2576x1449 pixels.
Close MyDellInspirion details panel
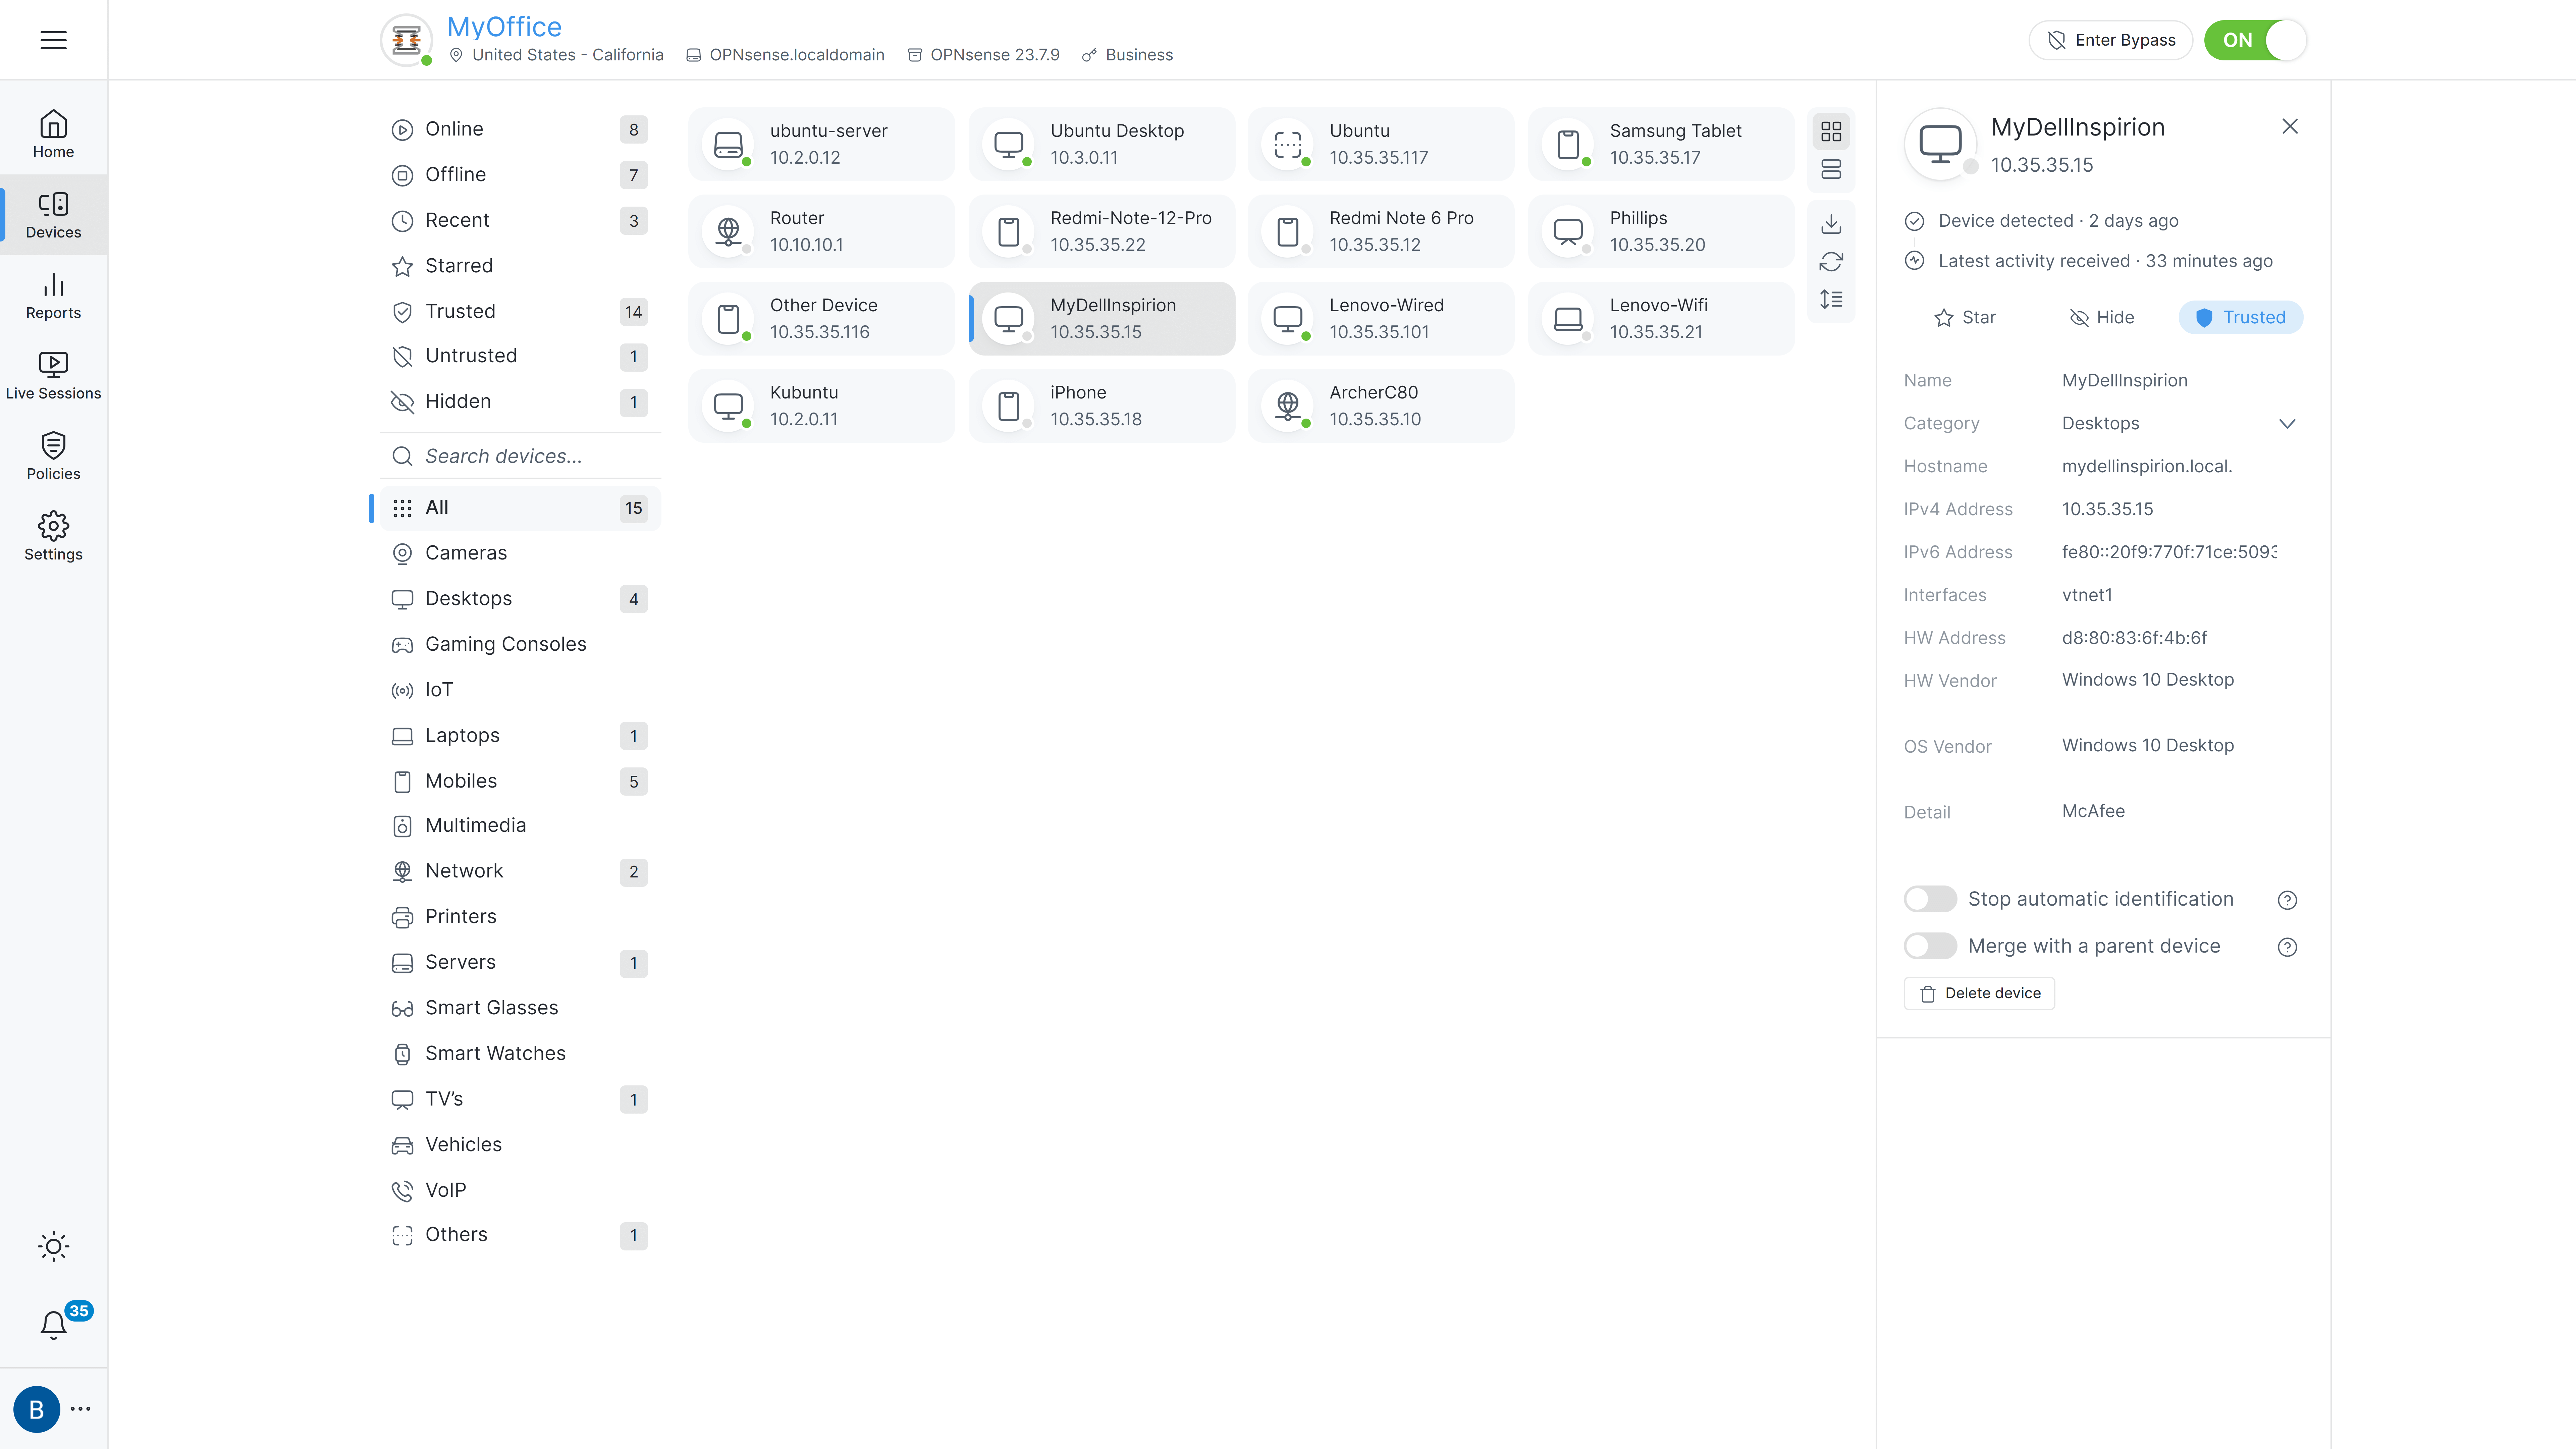[x=2290, y=126]
